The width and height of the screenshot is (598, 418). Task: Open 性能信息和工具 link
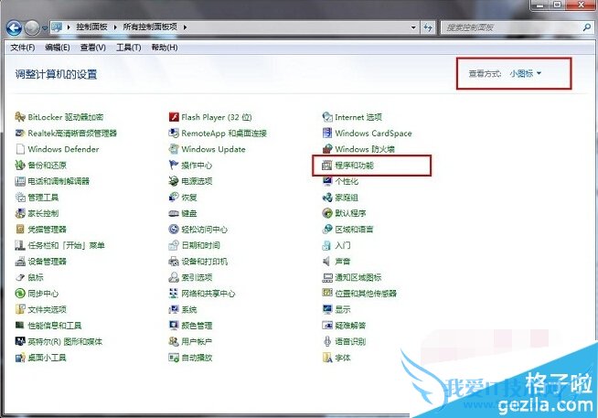[x=55, y=326]
